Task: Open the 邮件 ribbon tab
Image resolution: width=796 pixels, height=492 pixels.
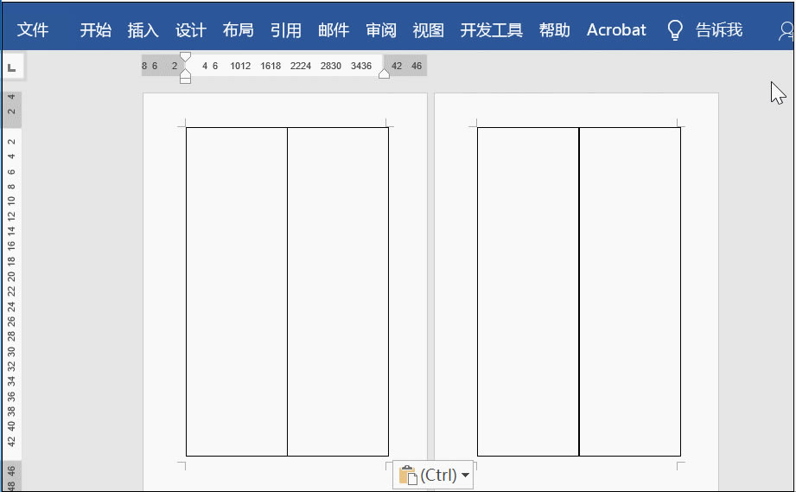Action: point(334,30)
